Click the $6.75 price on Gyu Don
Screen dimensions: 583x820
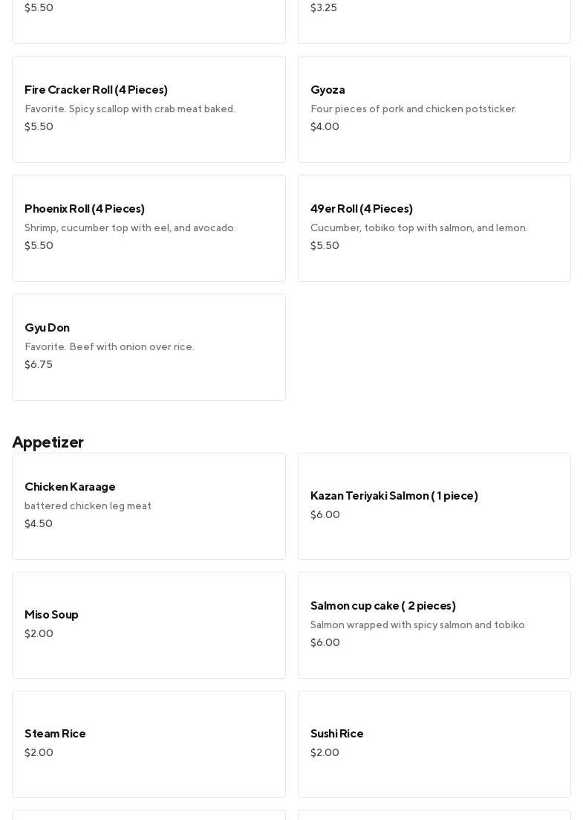[x=39, y=364]
